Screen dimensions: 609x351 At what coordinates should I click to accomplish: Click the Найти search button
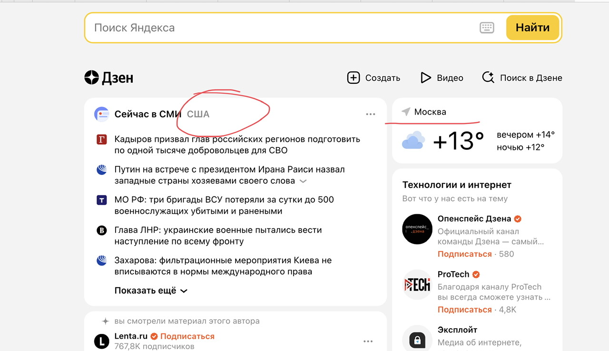click(x=532, y=28)
